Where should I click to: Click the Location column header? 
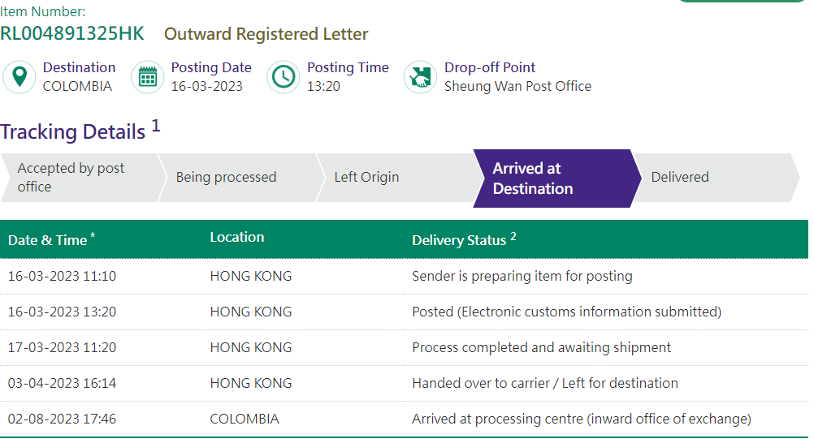tap(237, 237)
